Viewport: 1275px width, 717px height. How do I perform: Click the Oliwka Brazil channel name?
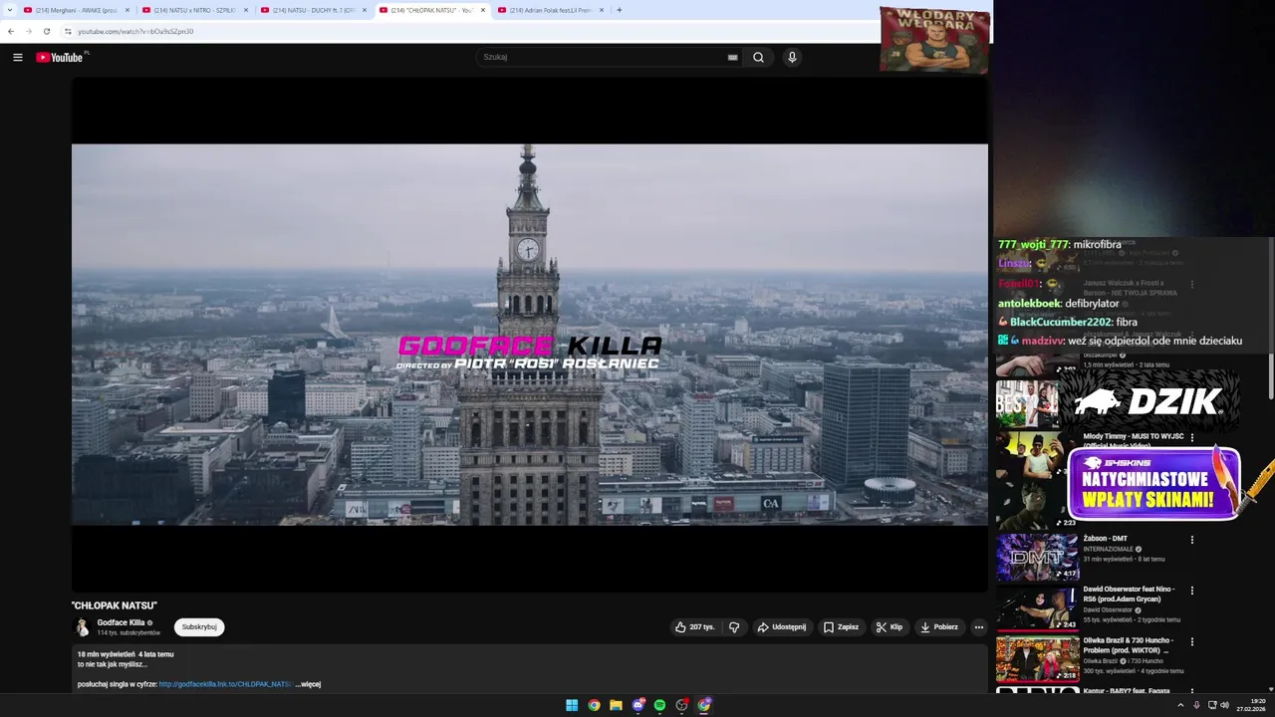pyautogui.click(x=1100, y=661)
